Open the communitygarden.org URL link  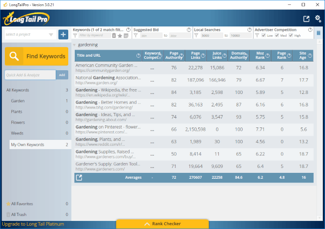(102, 70)
